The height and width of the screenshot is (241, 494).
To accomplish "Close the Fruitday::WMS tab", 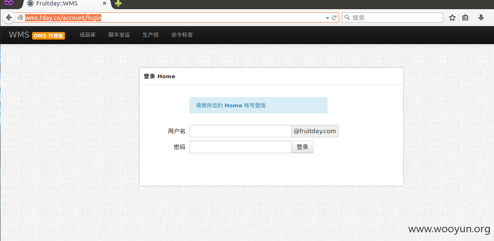I will [105, 4].
